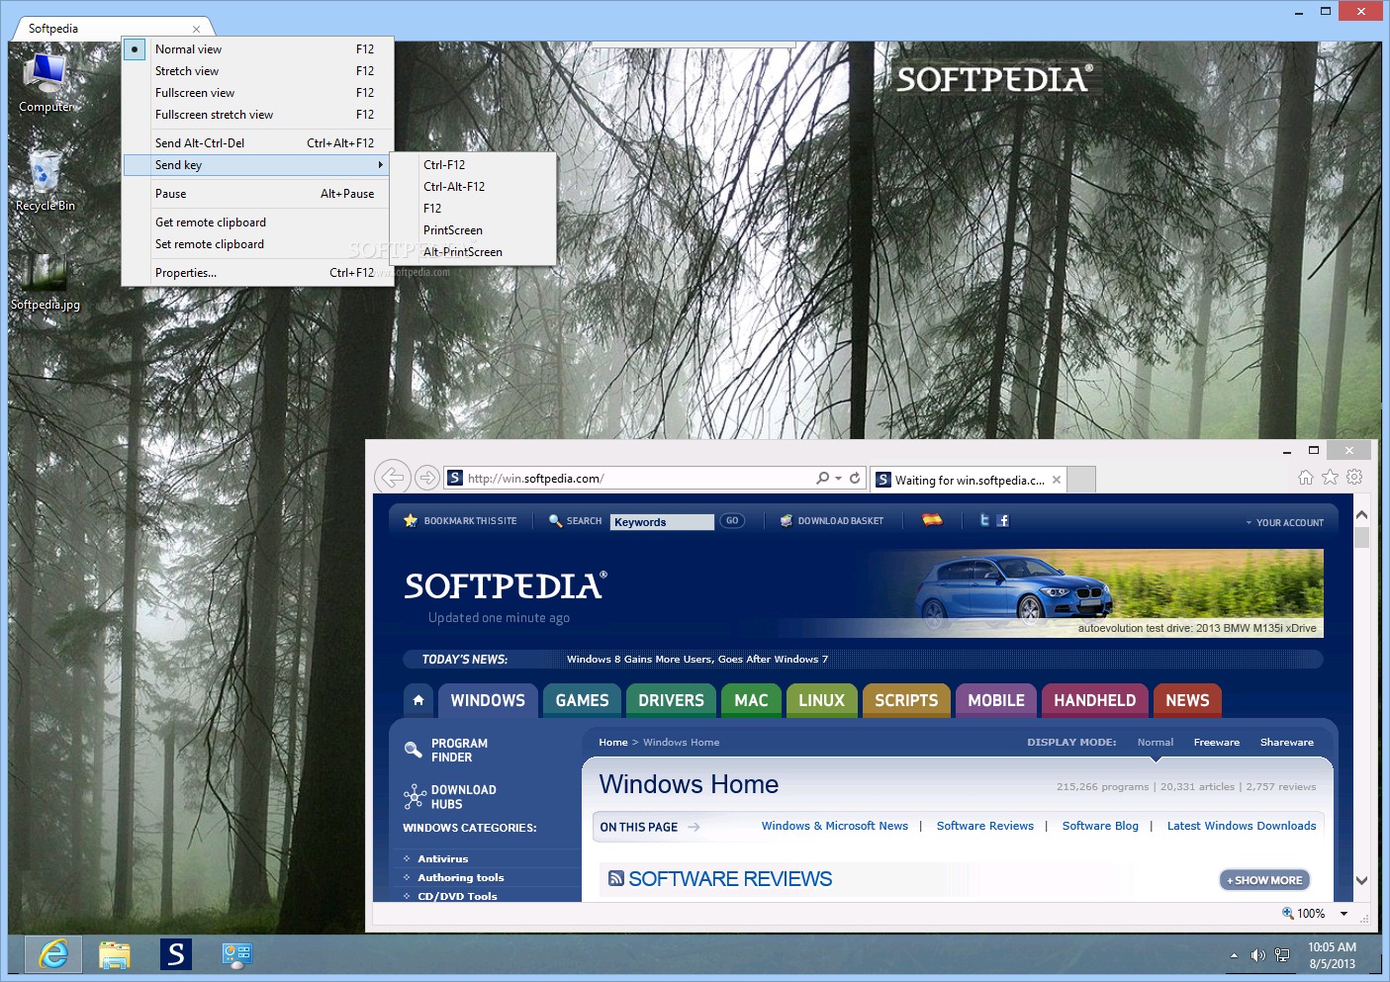Open the remote desktop taskbar icon

point(236,954)
